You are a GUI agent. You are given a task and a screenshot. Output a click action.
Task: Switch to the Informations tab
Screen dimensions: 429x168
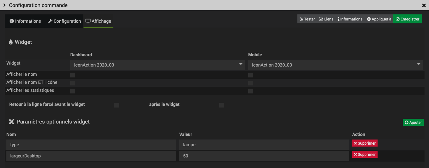(x=25, y=21)
